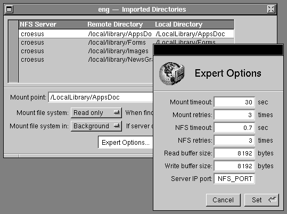Select the /local/library/AppsDoc row
287x214 pixels.
pyautogui.click(x=126, y=34)
